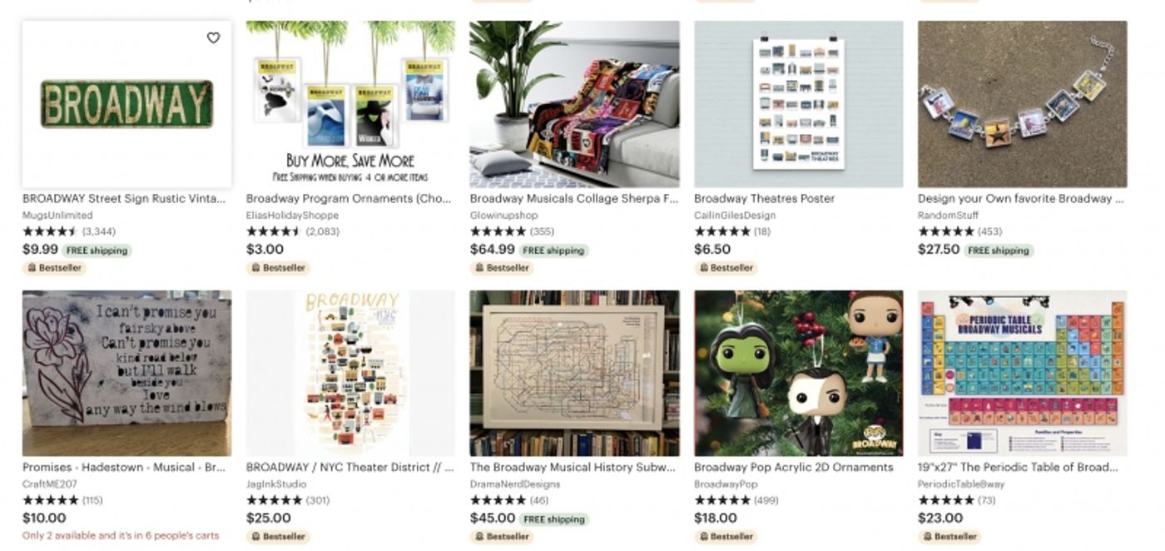The width and height of the screenshot is (1165, 551).
Task: Click the Broadway Program Ornaments product image
Action: 350,104
